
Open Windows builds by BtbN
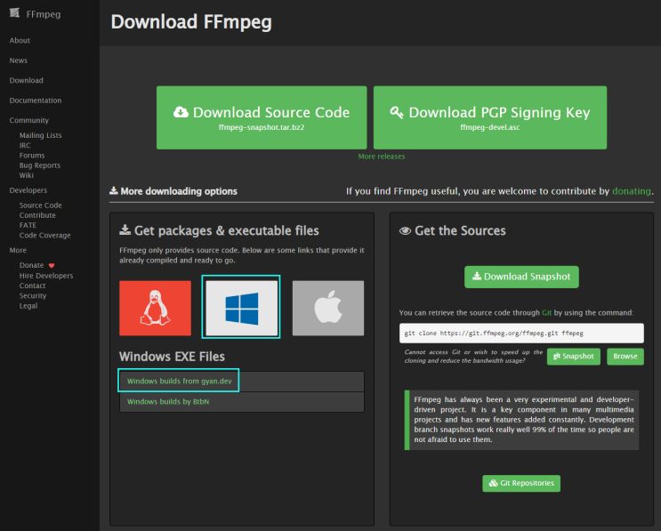pos(168,402)
